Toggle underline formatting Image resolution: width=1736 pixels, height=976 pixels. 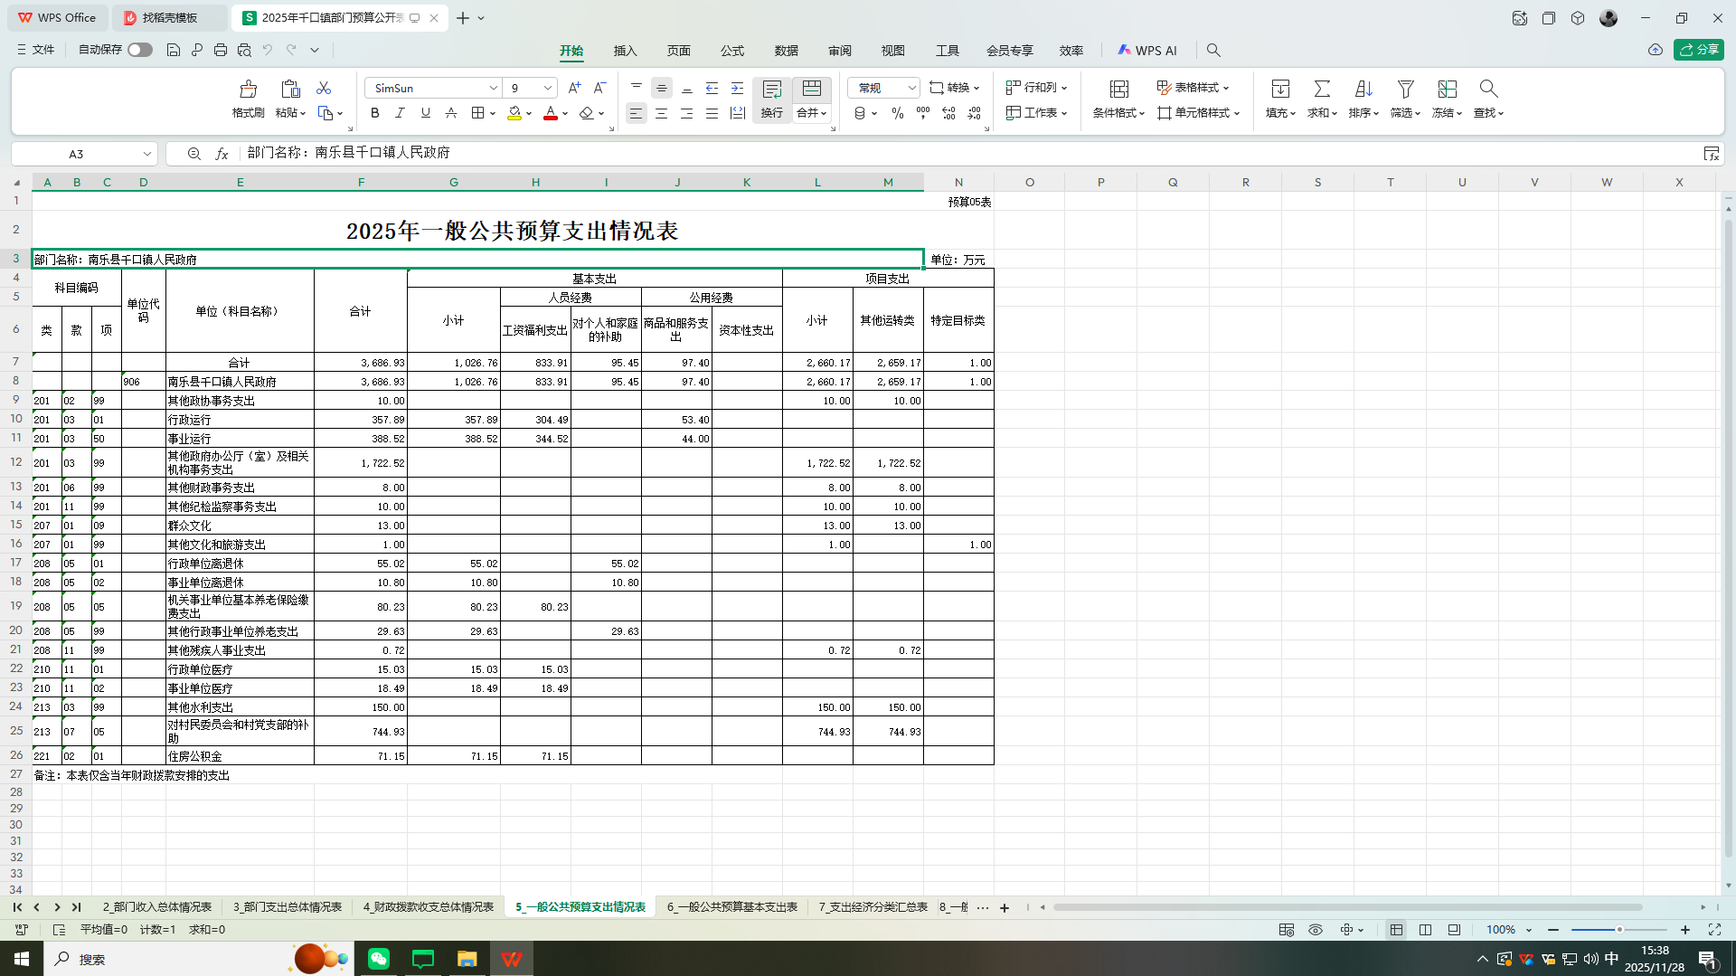[425, 113]
